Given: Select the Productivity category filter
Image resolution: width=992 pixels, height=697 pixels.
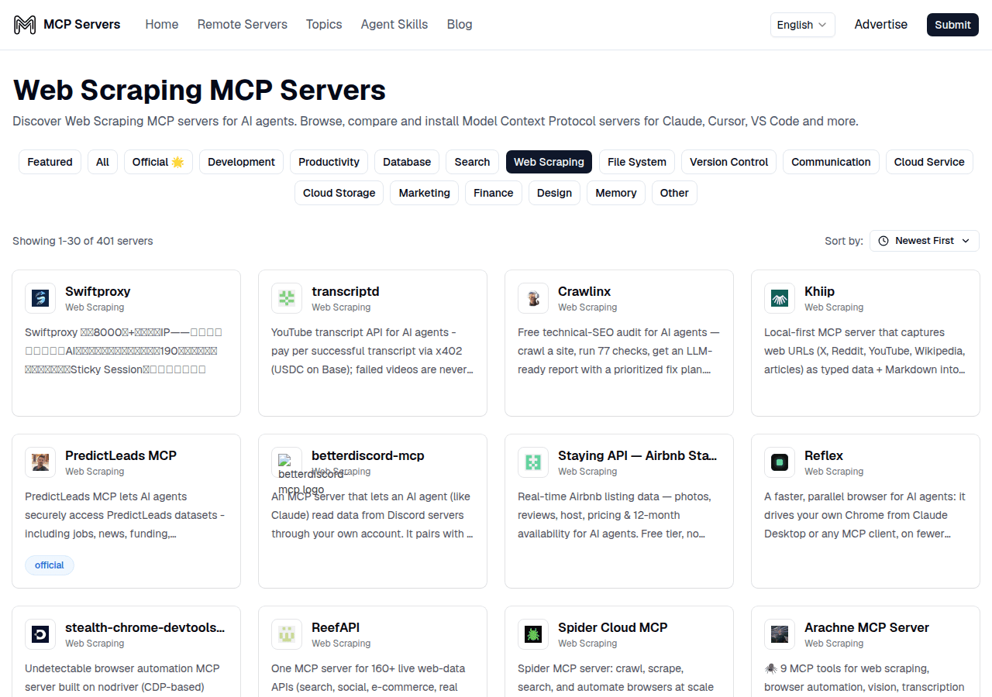Looking at the screenshot, I should click(329, 162).
